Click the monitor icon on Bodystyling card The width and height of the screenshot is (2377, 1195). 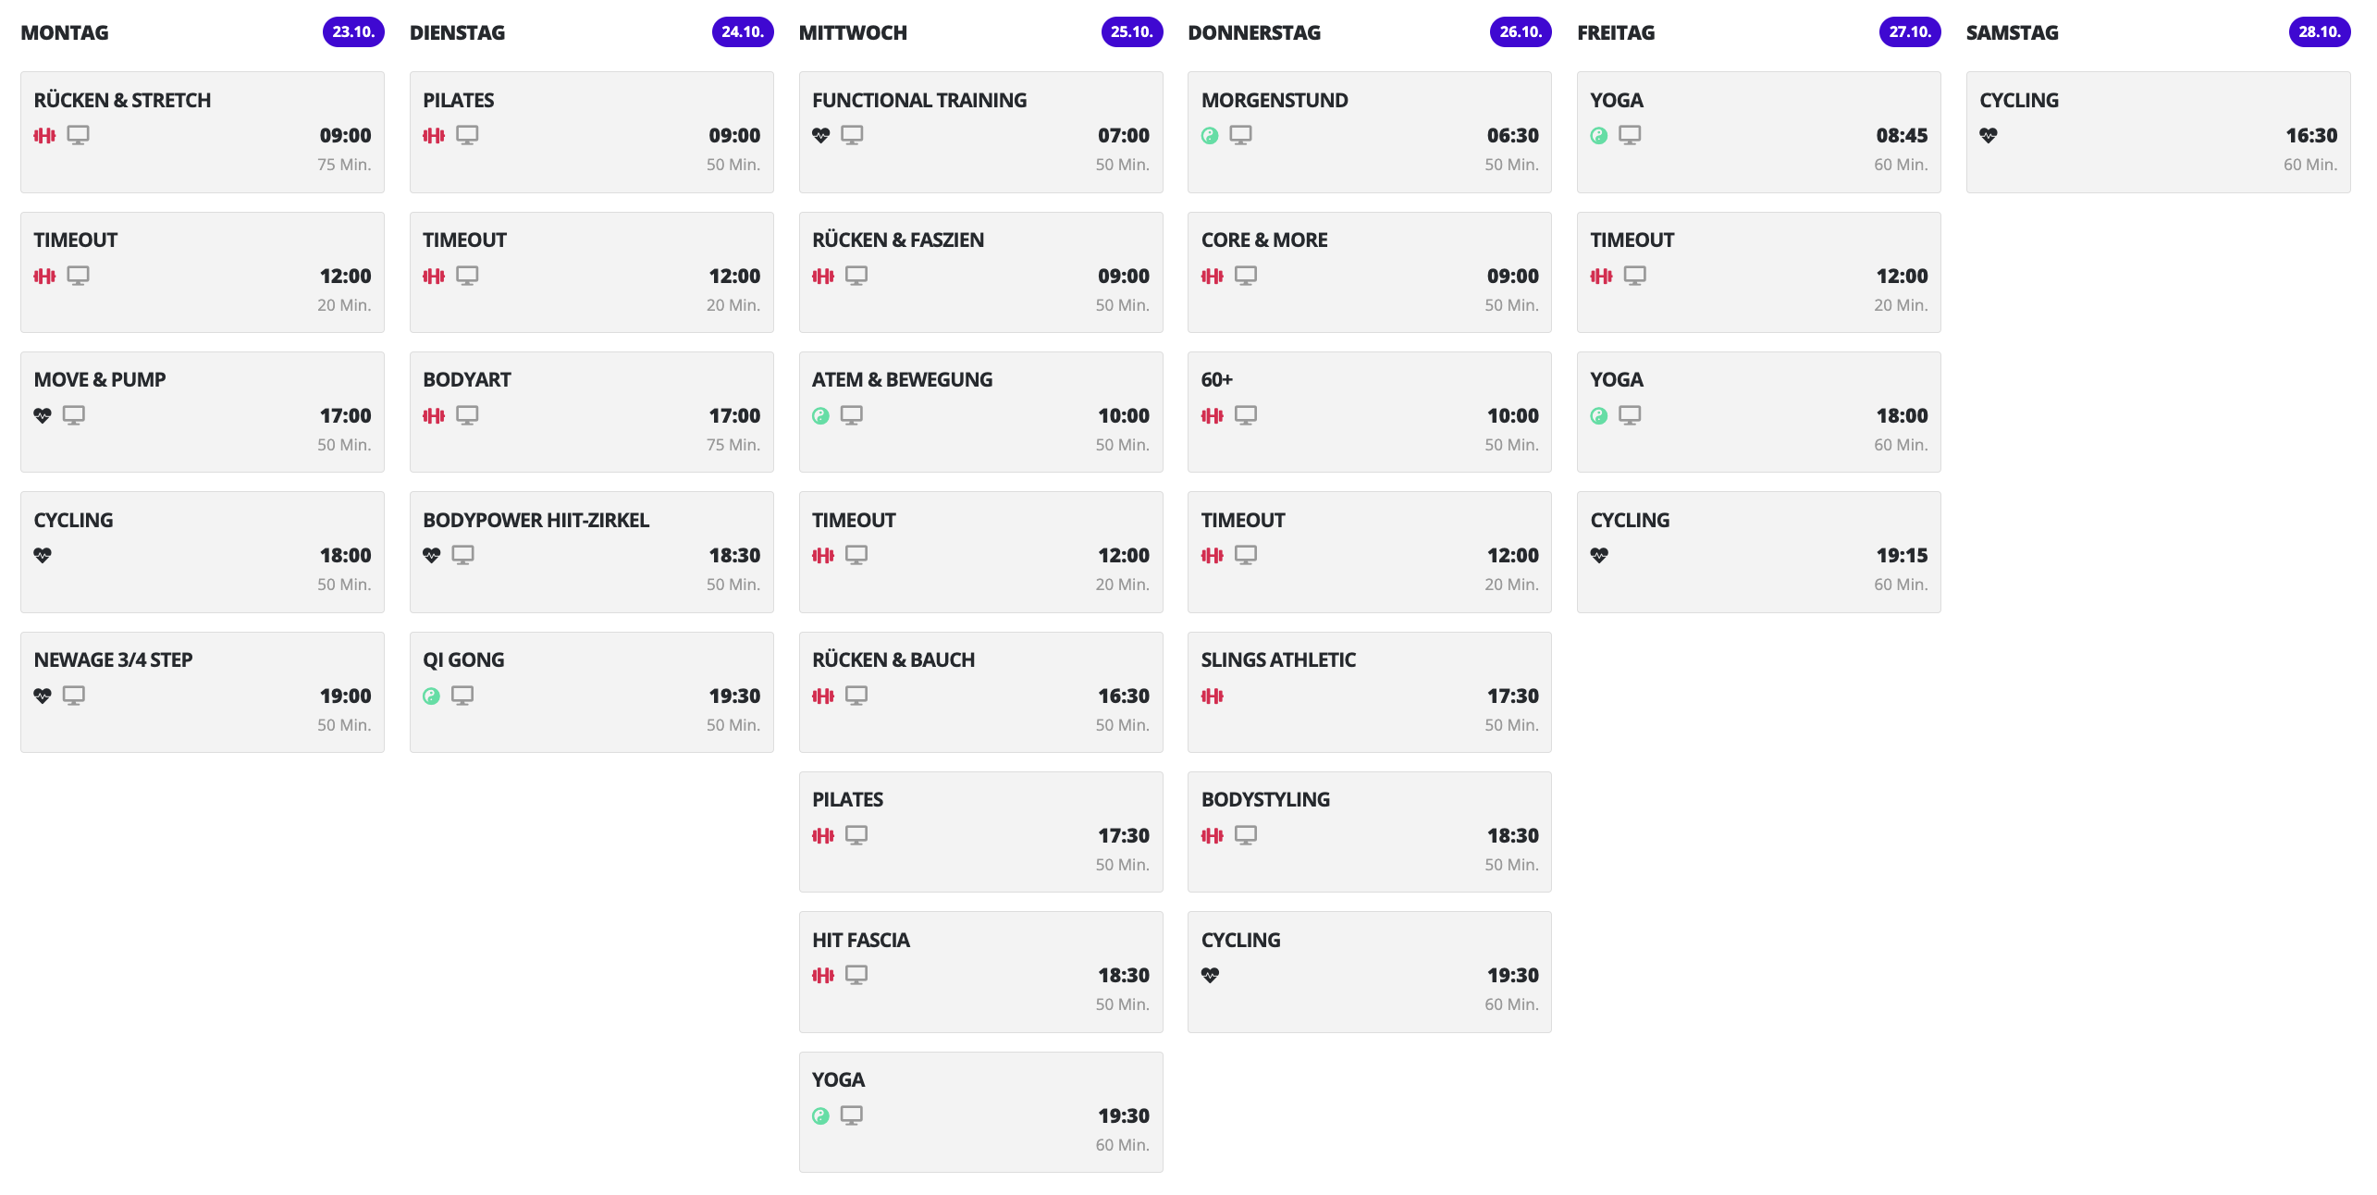(x=1246, y=835)
